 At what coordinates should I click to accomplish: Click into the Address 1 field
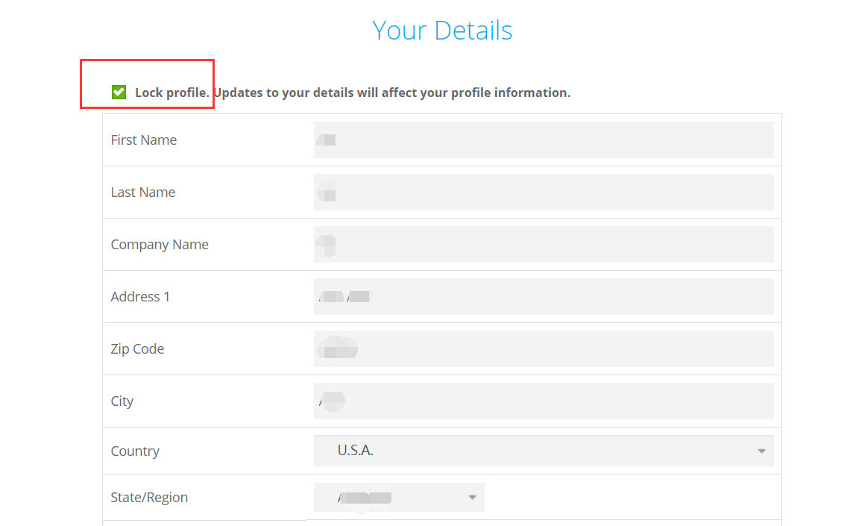pos(544,297)
